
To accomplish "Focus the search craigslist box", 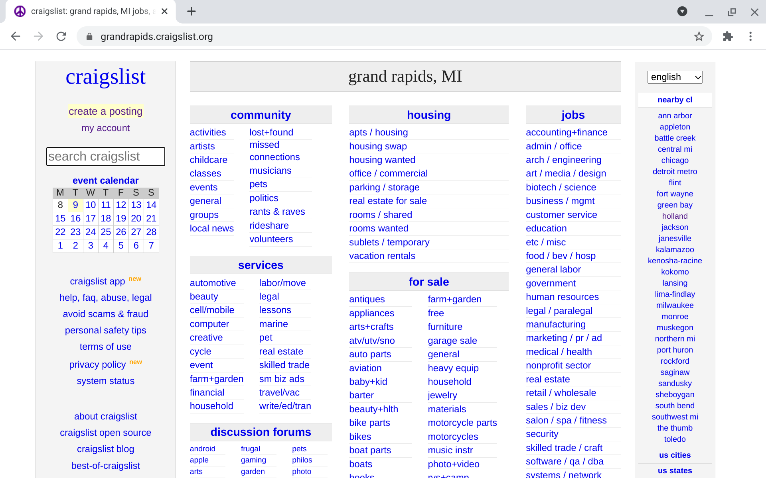I will pyautogui.click(x=105, y=157).
